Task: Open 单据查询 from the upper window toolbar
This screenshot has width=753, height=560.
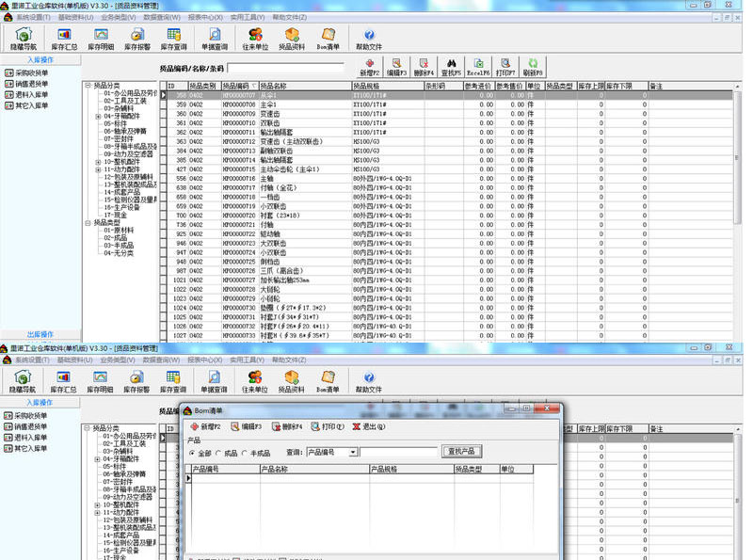Action: (x=215, y=39)
